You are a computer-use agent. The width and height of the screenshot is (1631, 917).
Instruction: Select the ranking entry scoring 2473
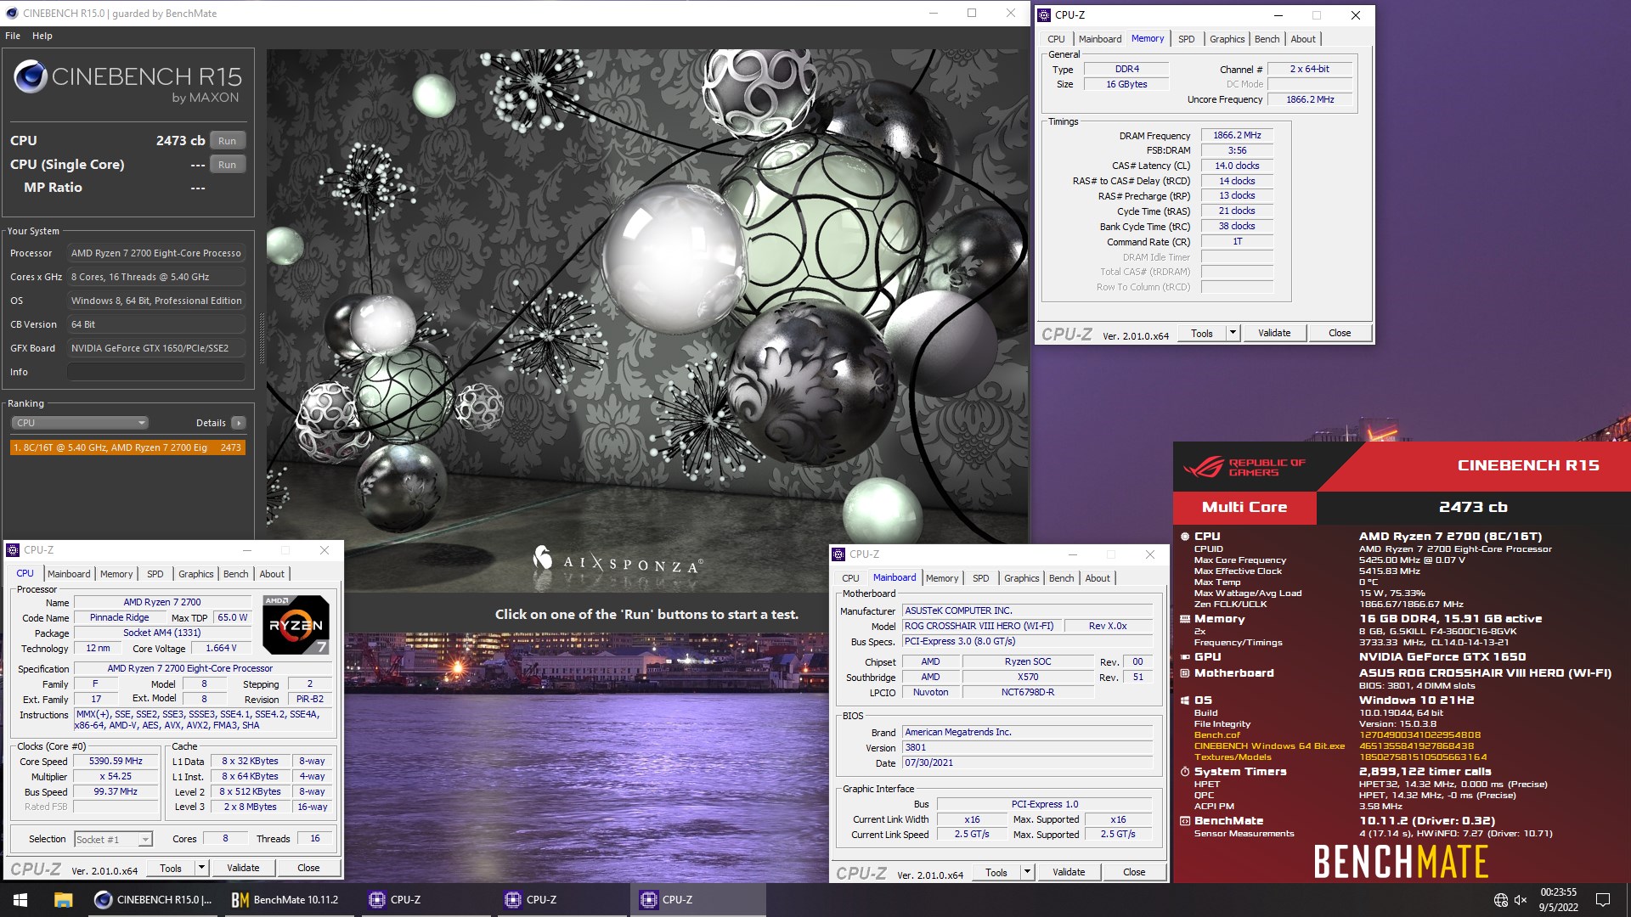click(x=127, y=447)
